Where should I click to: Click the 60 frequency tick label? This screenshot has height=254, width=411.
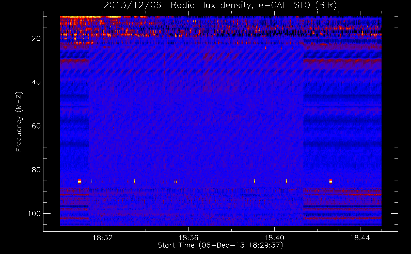coord(37,126)
